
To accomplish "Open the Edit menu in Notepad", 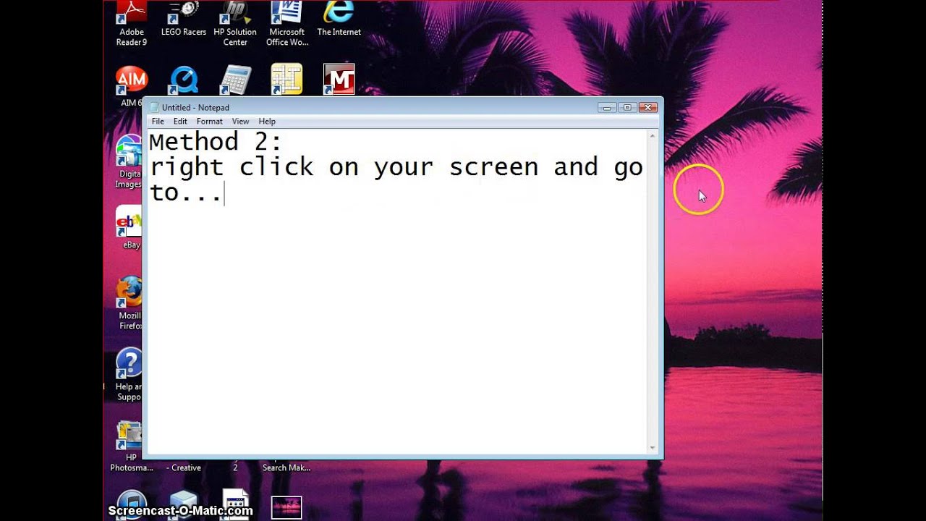I will [180, 122].
